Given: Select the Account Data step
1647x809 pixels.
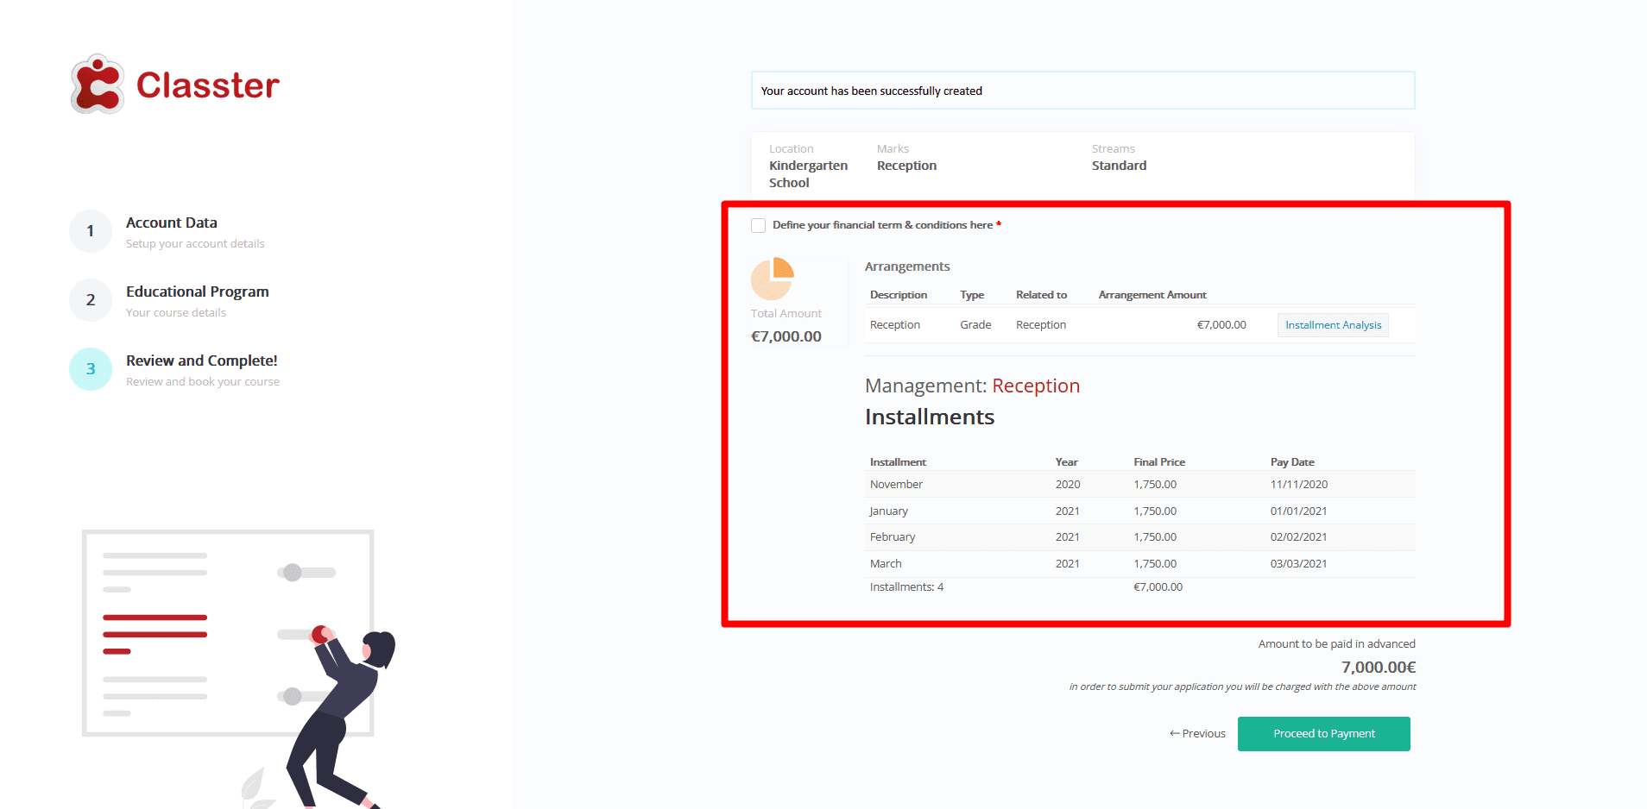Looking at the screenshot, I should [x=171, y=223].
